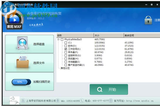Sort by the 大小 column header
160x106 pixels.
pyautogui.click(x=109, y=36)
